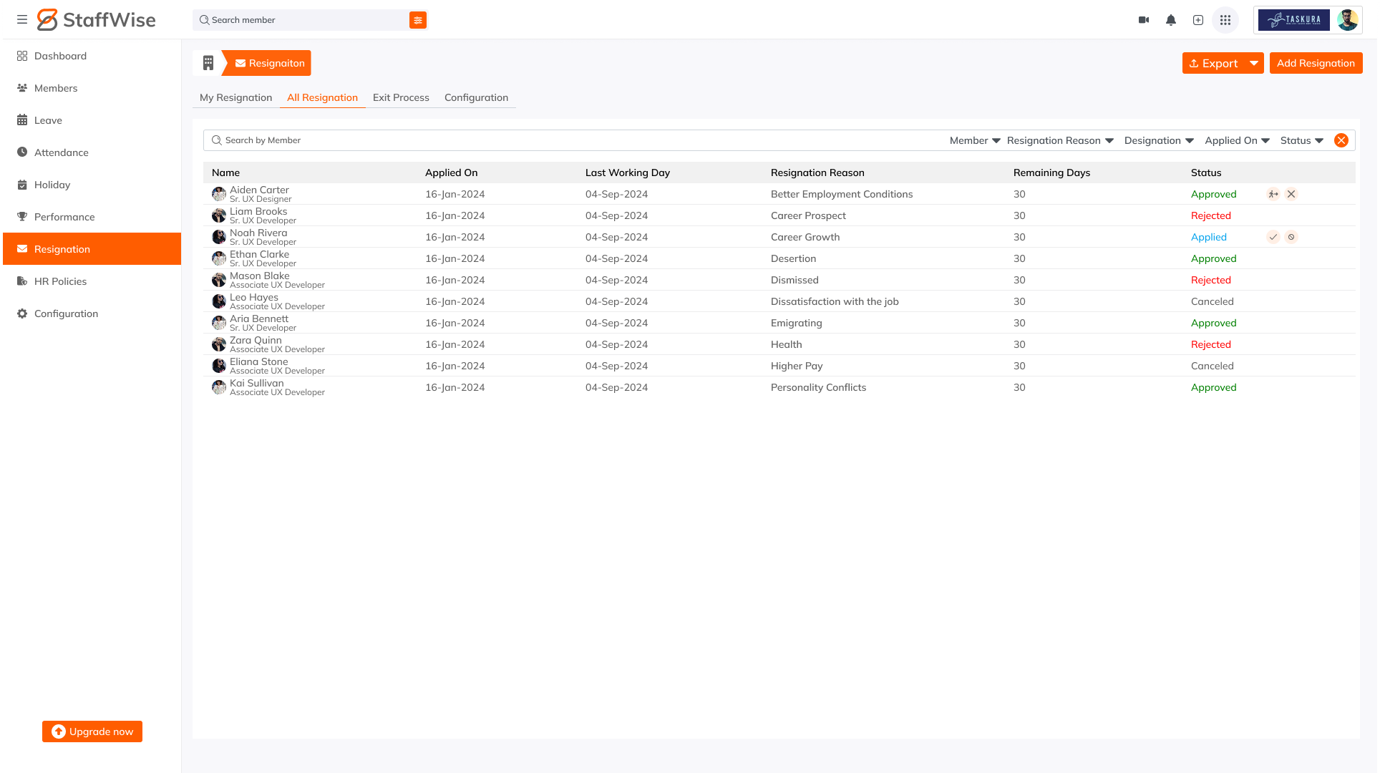The height and width of the screenshot is (773, 1380).
Task: Cancel Aiden Carter's approved resignation with X
Action: click(1291, 194)
